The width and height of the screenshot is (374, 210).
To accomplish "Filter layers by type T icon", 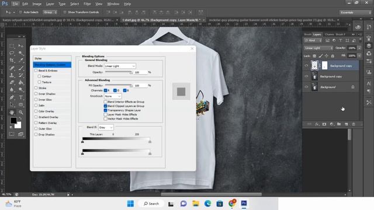I will pyautogui.click(x=341, y=40).
